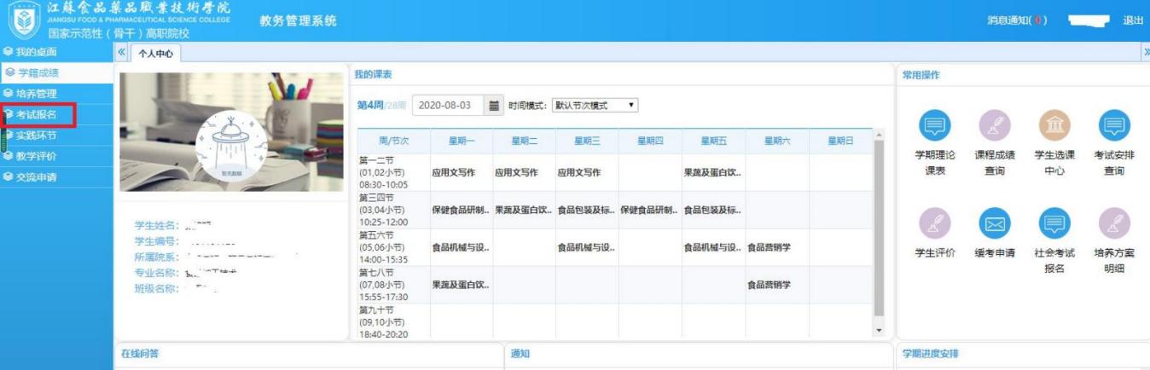The height and width of the screenshot is (370, 1150).
Task: Expand the 时间模式 dropdown
Action: click(x=595, y=106)
